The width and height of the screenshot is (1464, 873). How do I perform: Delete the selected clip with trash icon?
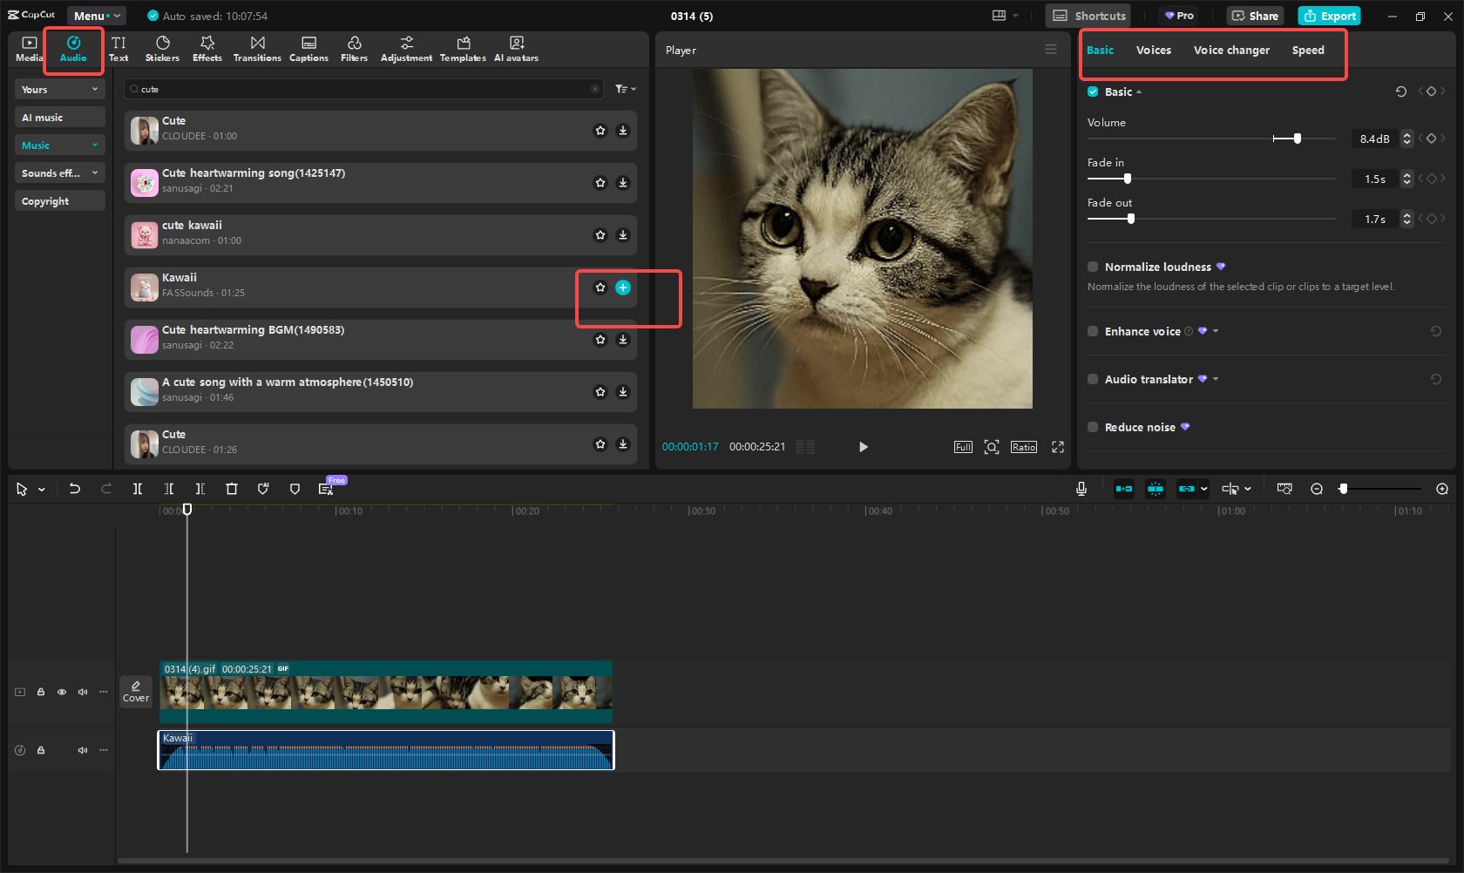232,489
